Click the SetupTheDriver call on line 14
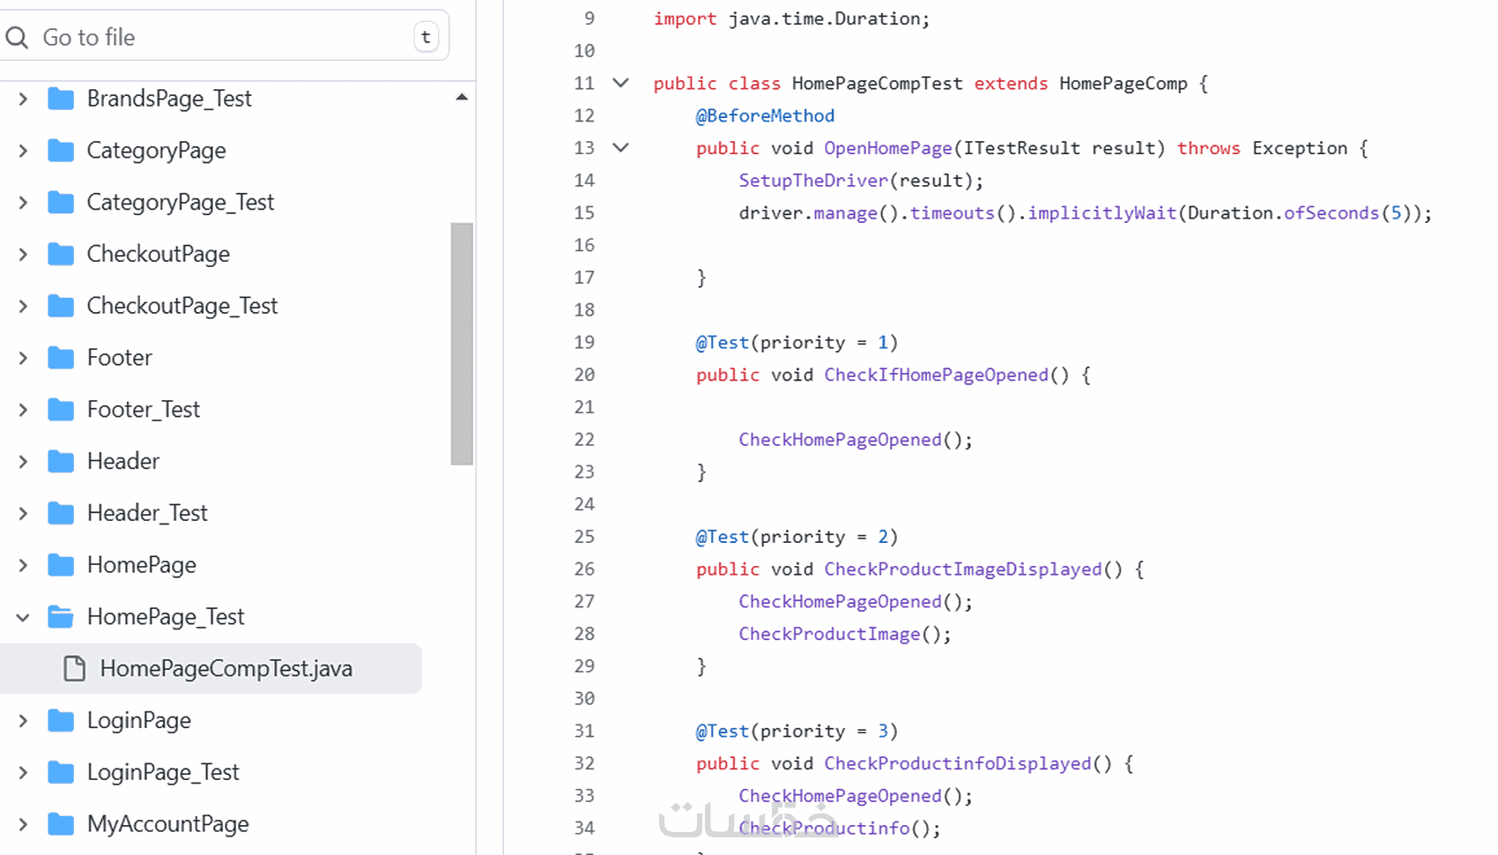 click(813, 181)
